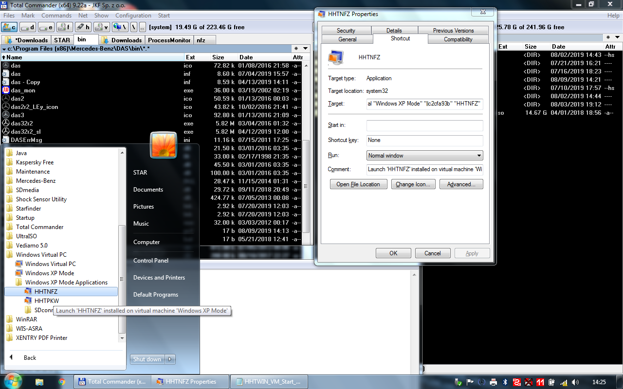This screenshot has height=389, width=623.
Task: Switch to the STAR folder tab
Action: coord(62,40)
